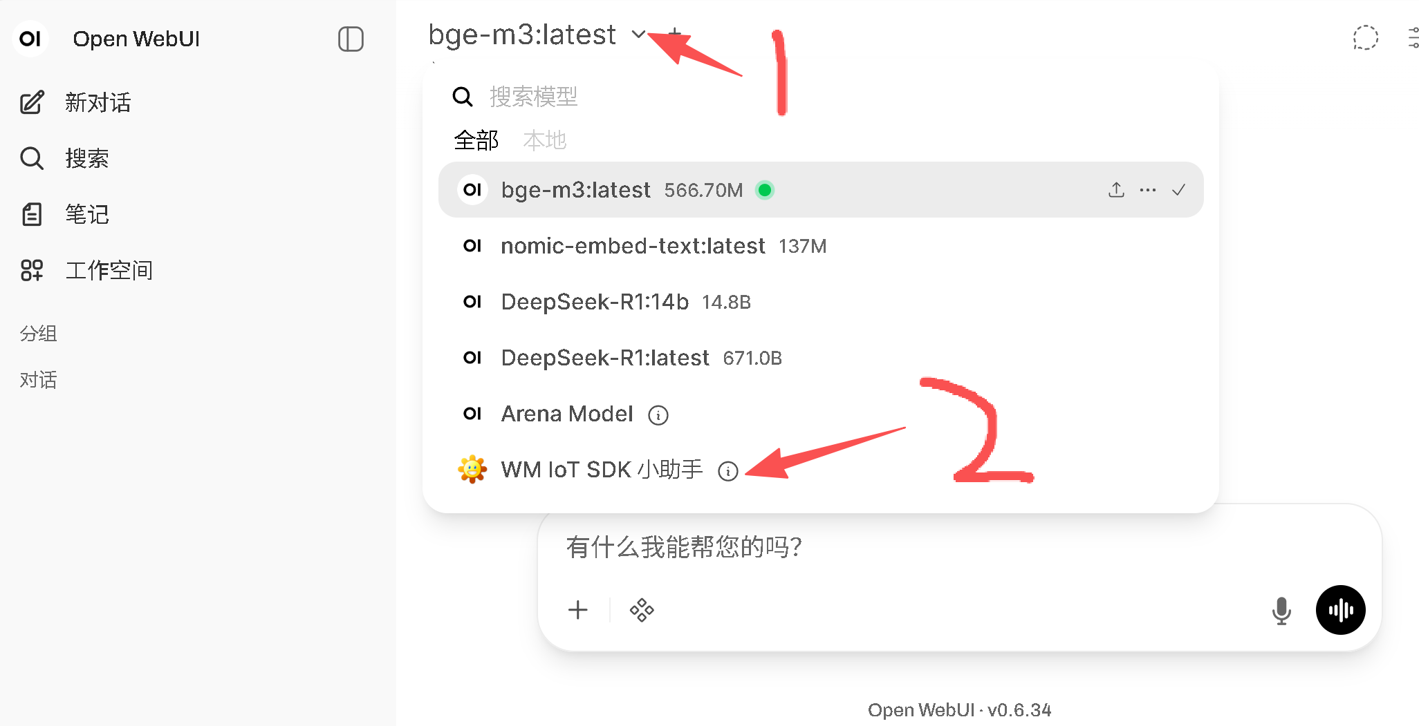Image resolution: width=1419 pixels, height=726 pixels.
Task: Select the 全部 model filter tab
Action: [476, 140]
